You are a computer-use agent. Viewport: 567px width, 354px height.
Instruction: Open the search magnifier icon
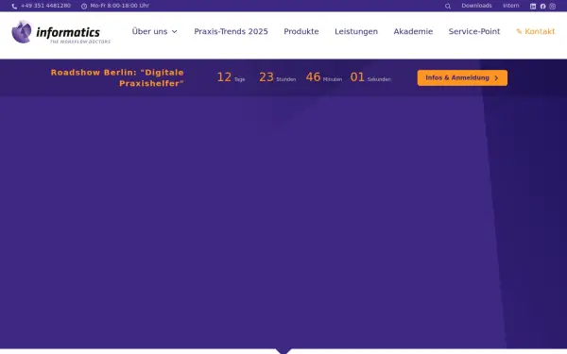[x=448, y=7]
